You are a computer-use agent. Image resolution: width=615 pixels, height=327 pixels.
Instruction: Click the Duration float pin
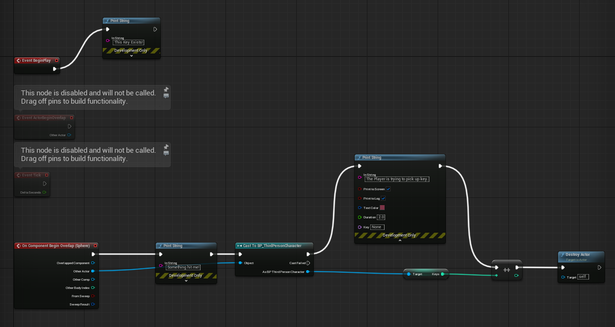[x=360, y=217]
